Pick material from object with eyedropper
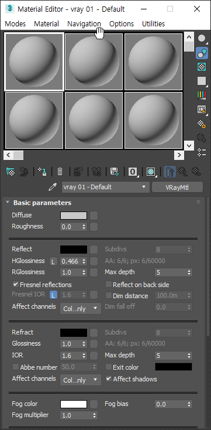The height and width of the screenshot is (430, 211). (52, 187)
